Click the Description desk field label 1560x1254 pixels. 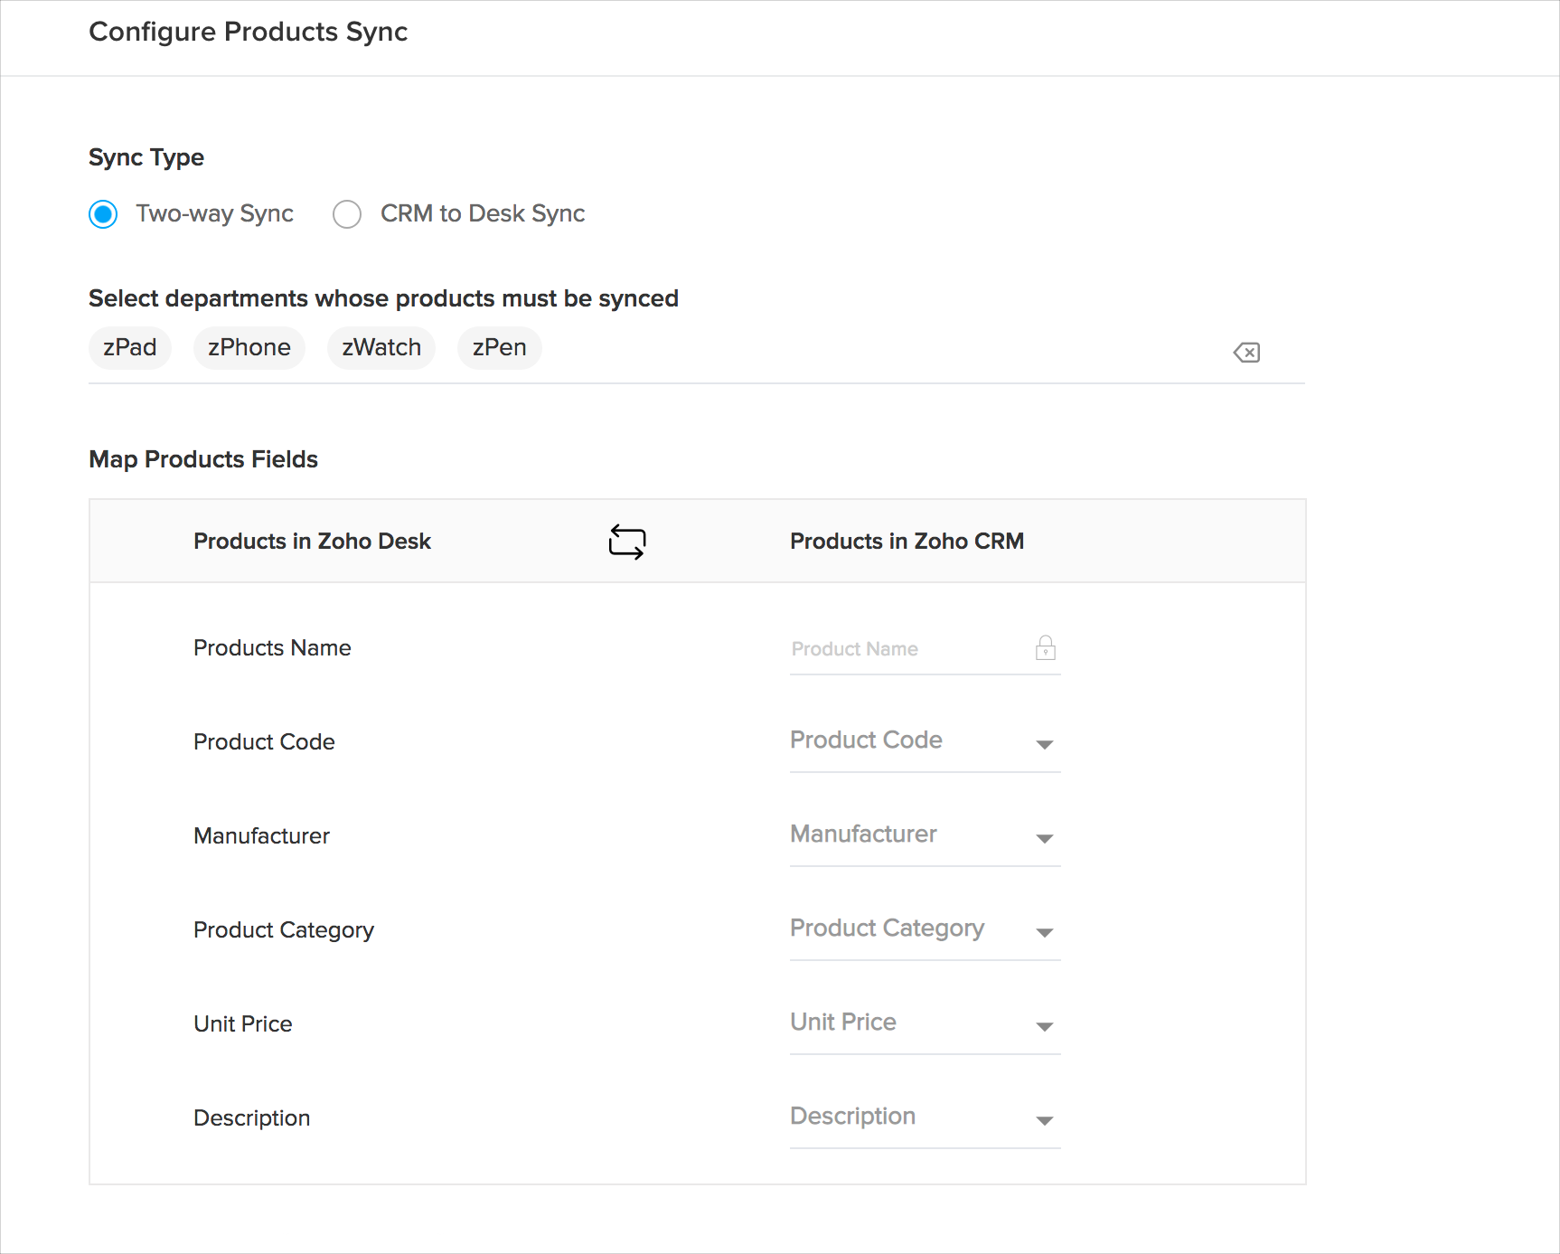tap(251, 1117)
